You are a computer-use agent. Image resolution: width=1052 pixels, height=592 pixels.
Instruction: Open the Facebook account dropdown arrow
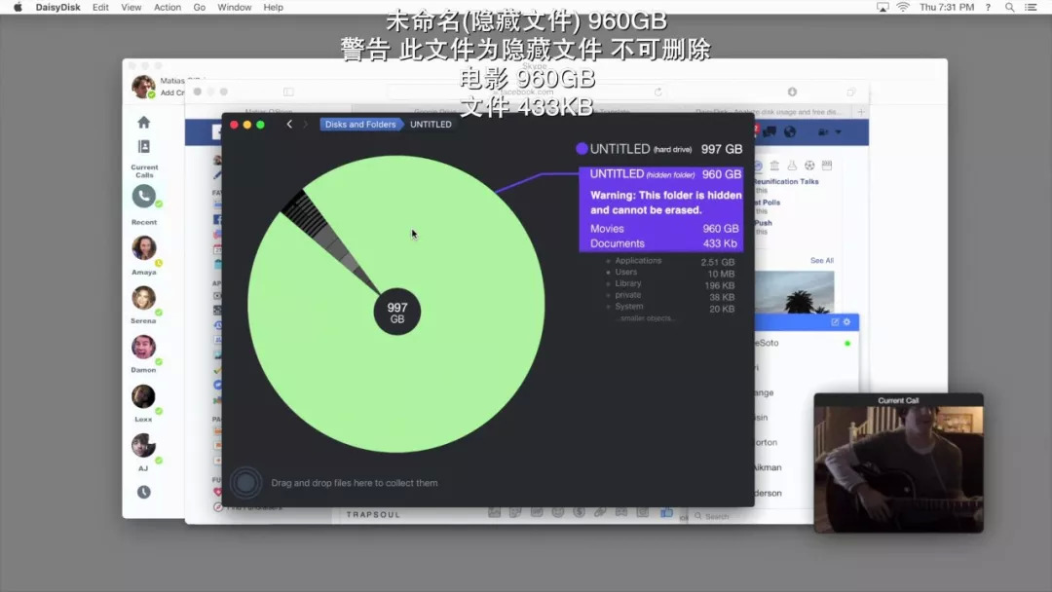point(838,132)
